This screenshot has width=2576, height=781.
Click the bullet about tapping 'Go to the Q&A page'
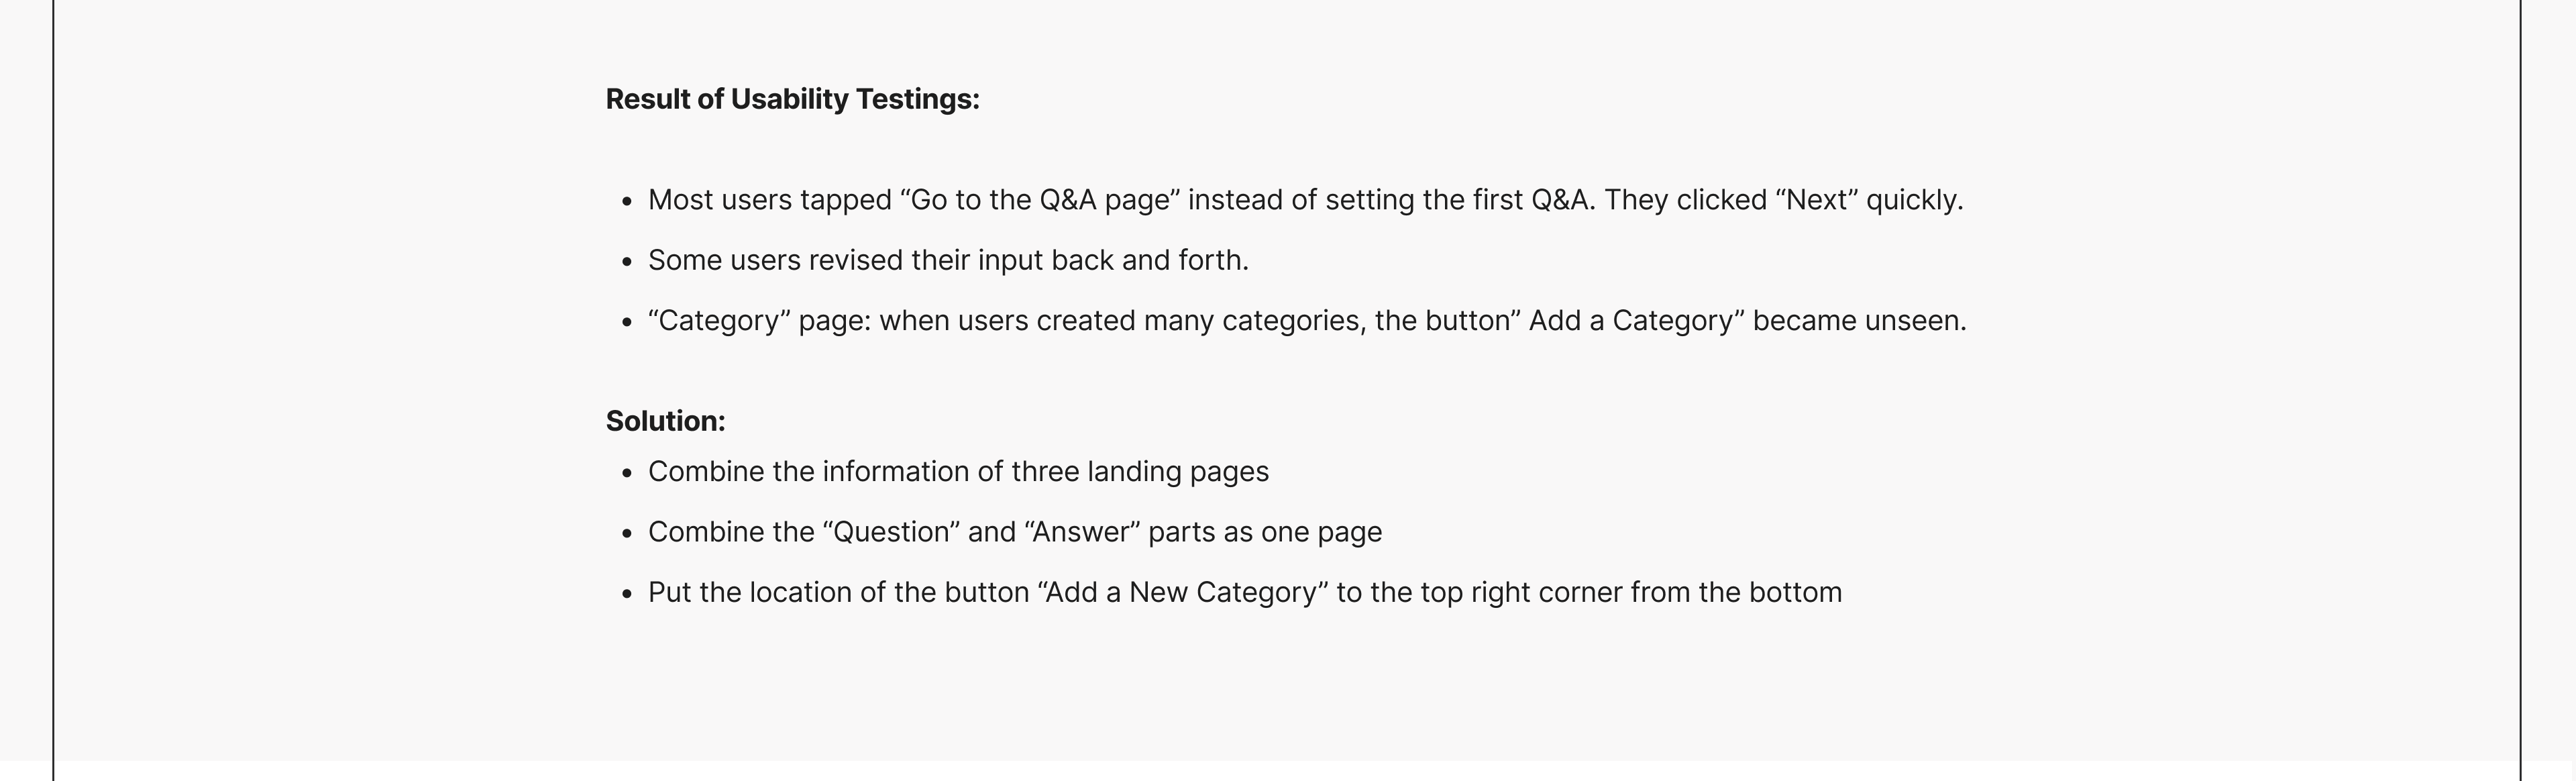pos(1305,200)
